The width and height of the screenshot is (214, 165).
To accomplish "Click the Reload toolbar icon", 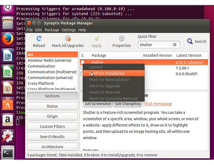I will (39, 39).
